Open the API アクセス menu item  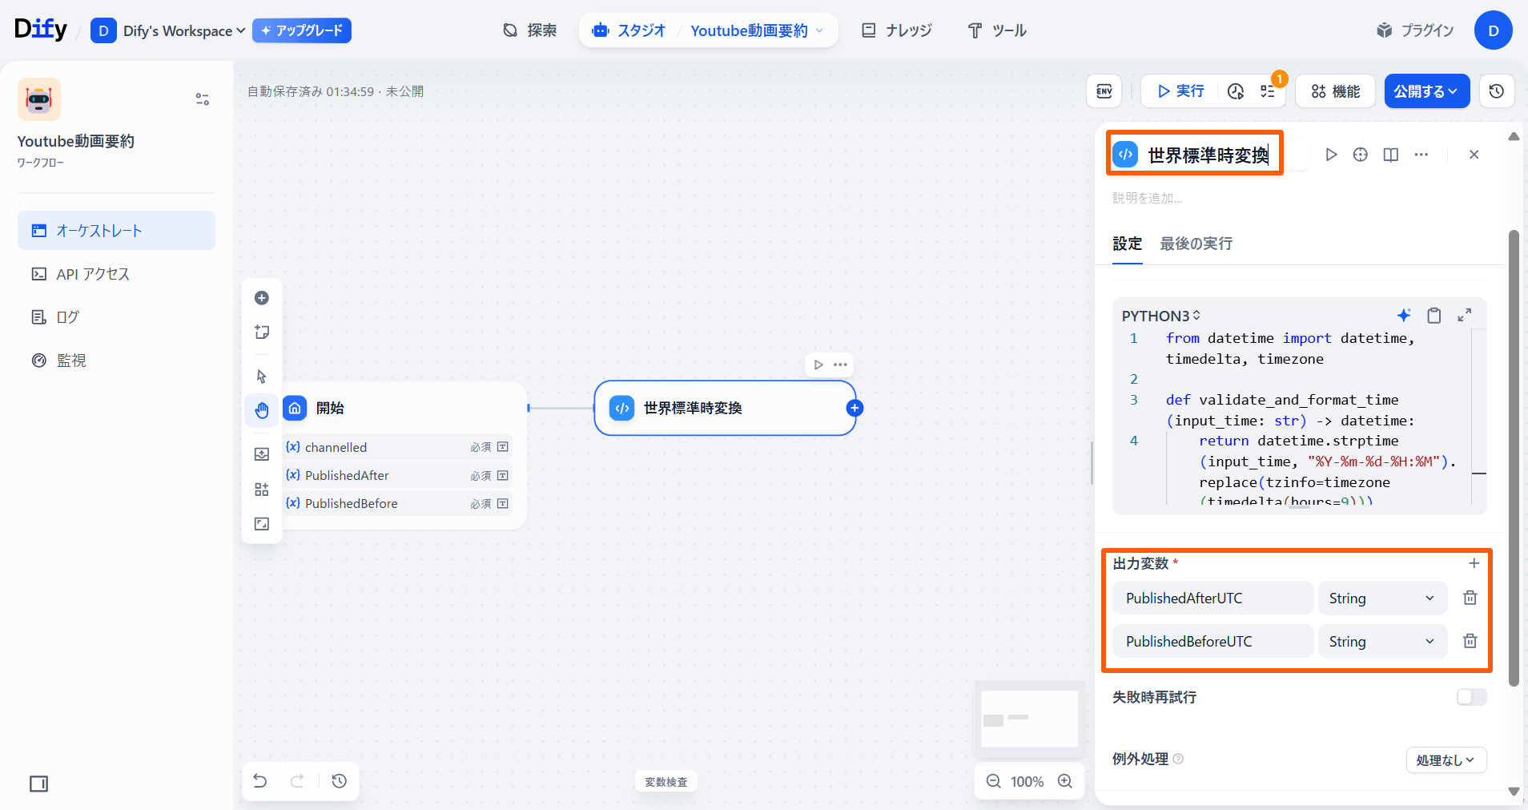(93, 274)
